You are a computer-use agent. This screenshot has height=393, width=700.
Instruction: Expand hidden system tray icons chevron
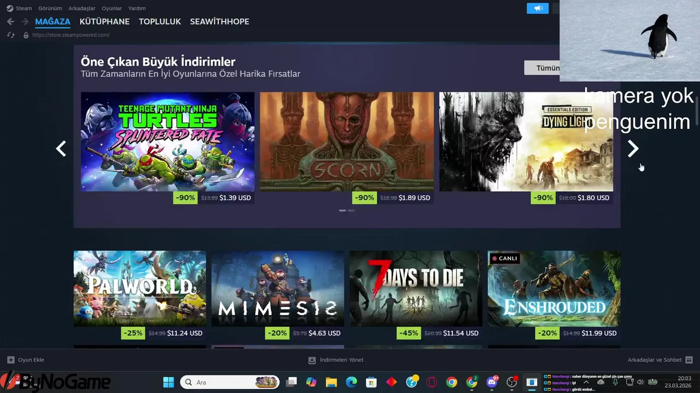click(x=586, y=382)
